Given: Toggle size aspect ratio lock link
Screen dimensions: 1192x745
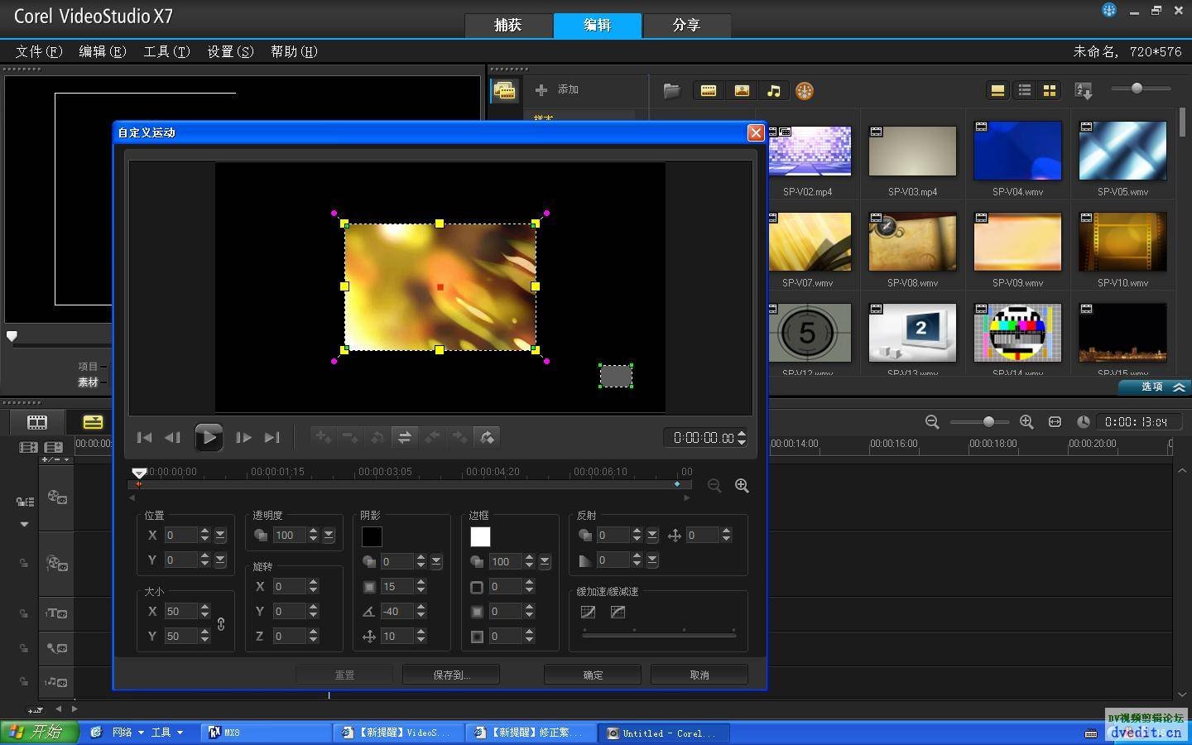Looking at the screenshot, I should [x=221, y=624].
